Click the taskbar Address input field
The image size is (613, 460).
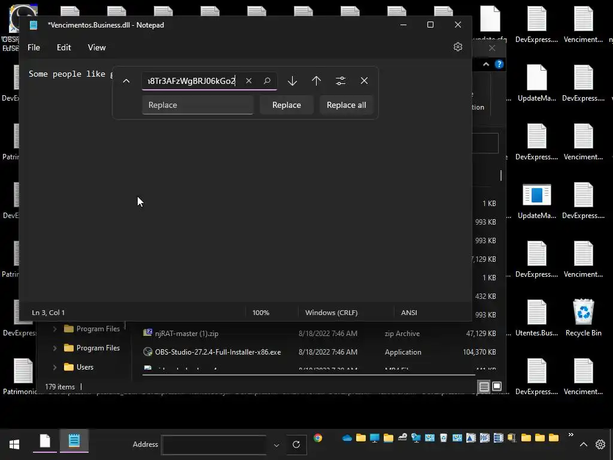click(x=214, y=445)
